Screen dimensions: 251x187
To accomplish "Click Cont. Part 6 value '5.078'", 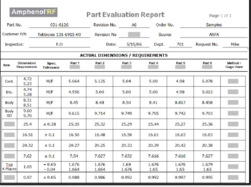I will (207, 81).
